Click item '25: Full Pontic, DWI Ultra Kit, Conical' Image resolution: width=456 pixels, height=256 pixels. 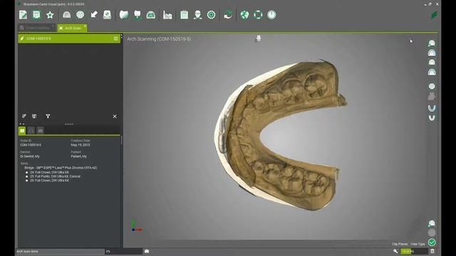pos(55,176)
